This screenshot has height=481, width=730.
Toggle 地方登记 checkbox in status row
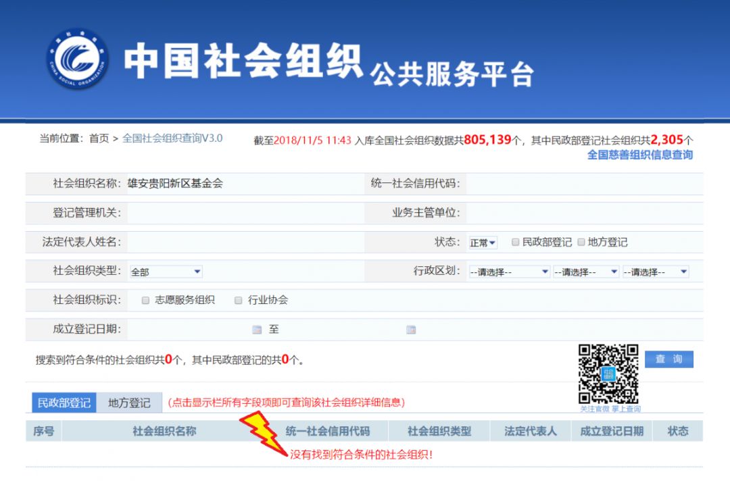581,242
